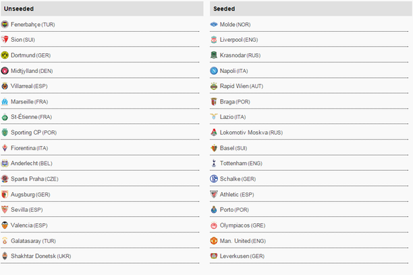Select the Valencia bat crest icon
The image size is (413, 275).
[x=5, y=225]
